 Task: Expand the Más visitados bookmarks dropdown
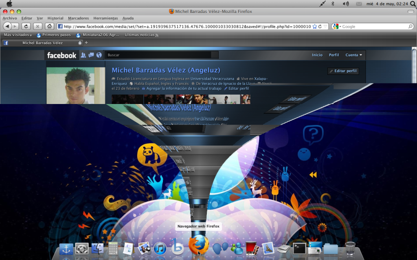pos(18,35)
